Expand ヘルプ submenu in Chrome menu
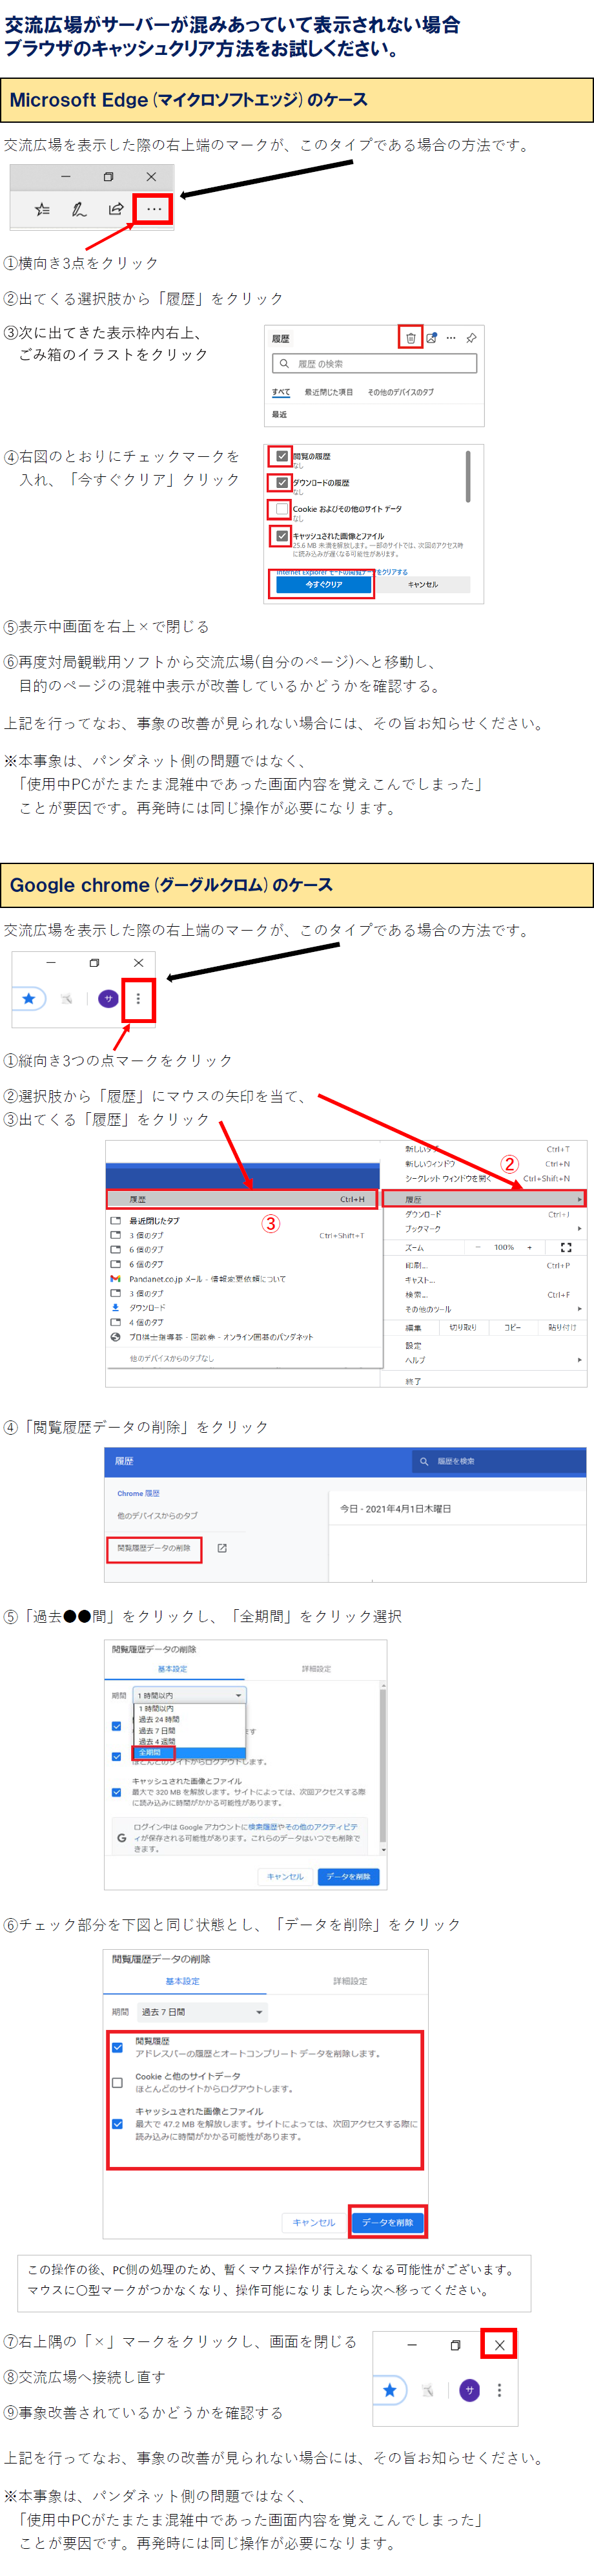Viewport: 594px width, 2576px height. [x=484, y=1360]
